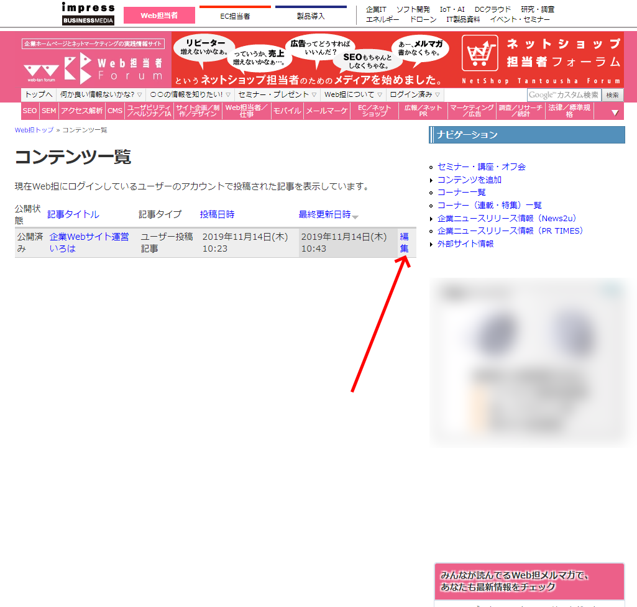Open コンテンツを追加 navigation link
The height and width of the screenshot is (607, 637).
point(469,180)
